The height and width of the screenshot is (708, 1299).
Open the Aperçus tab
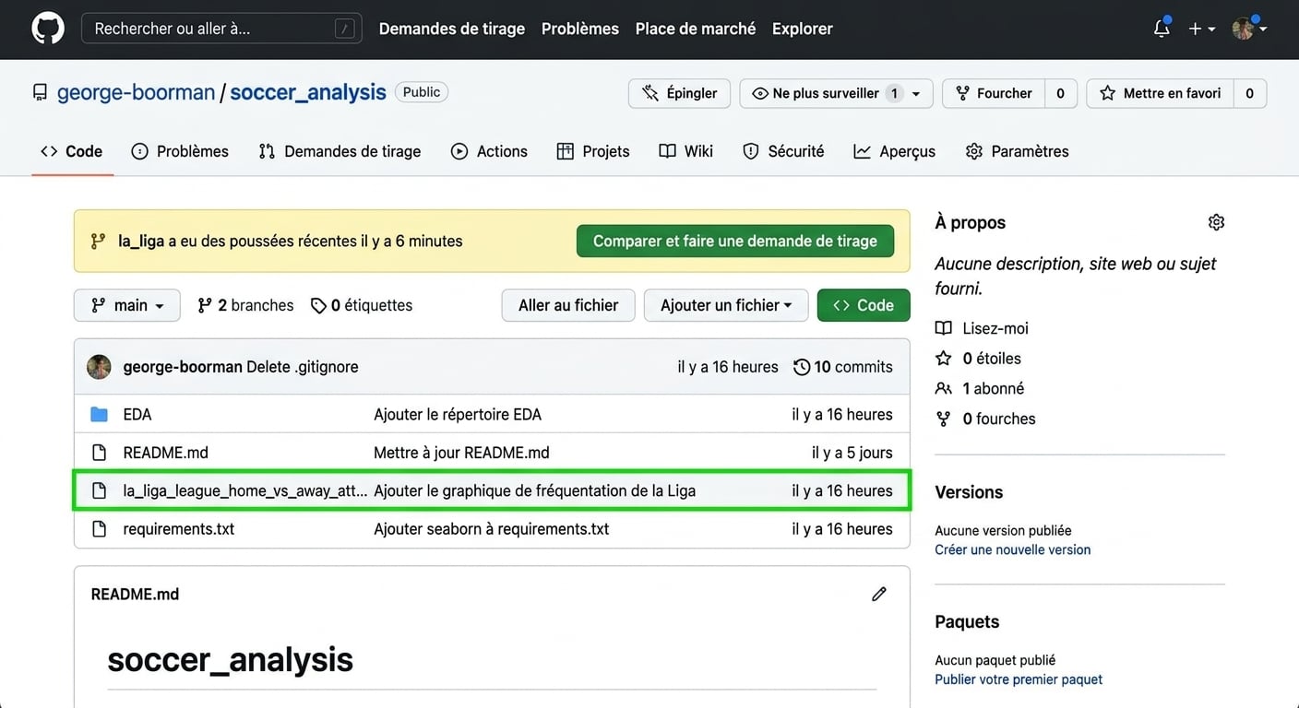coord(895,151)
